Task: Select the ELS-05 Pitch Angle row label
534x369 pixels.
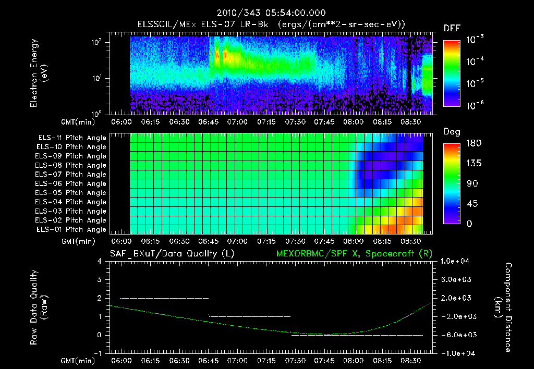Action: point(70,193)
